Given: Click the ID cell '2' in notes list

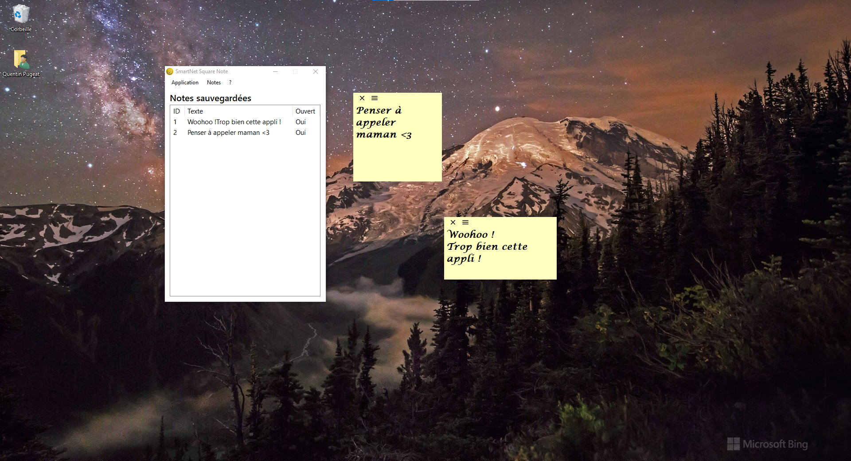Looking at the screenshot, I should point(175,133).
